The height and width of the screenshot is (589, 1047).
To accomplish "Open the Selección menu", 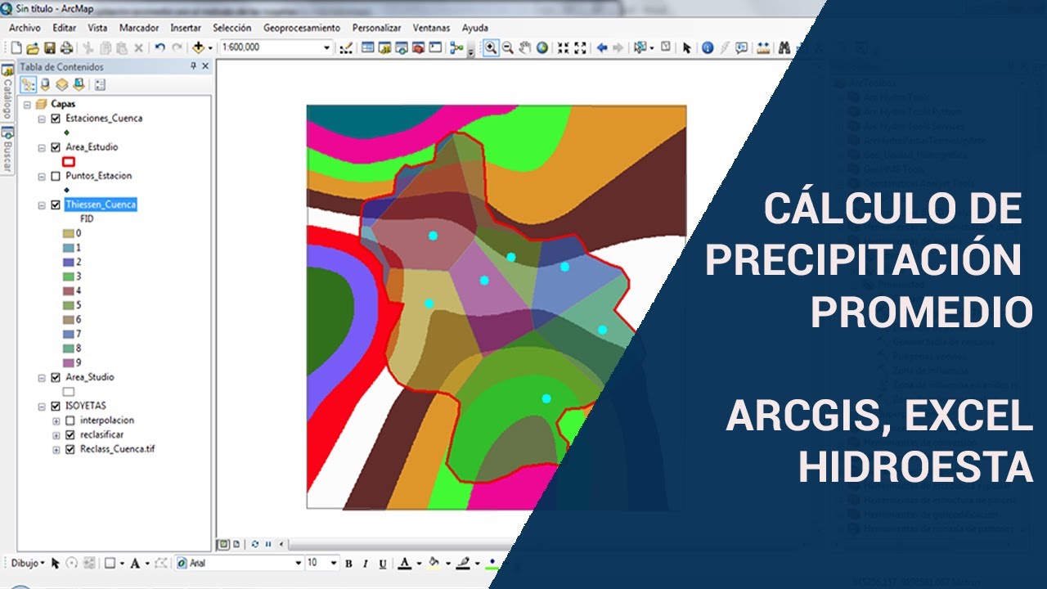I will pyautogui.click(x=231, y=28).
